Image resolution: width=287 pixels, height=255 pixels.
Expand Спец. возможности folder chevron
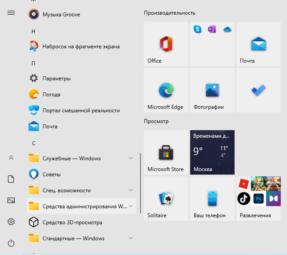tap(131, 190)
